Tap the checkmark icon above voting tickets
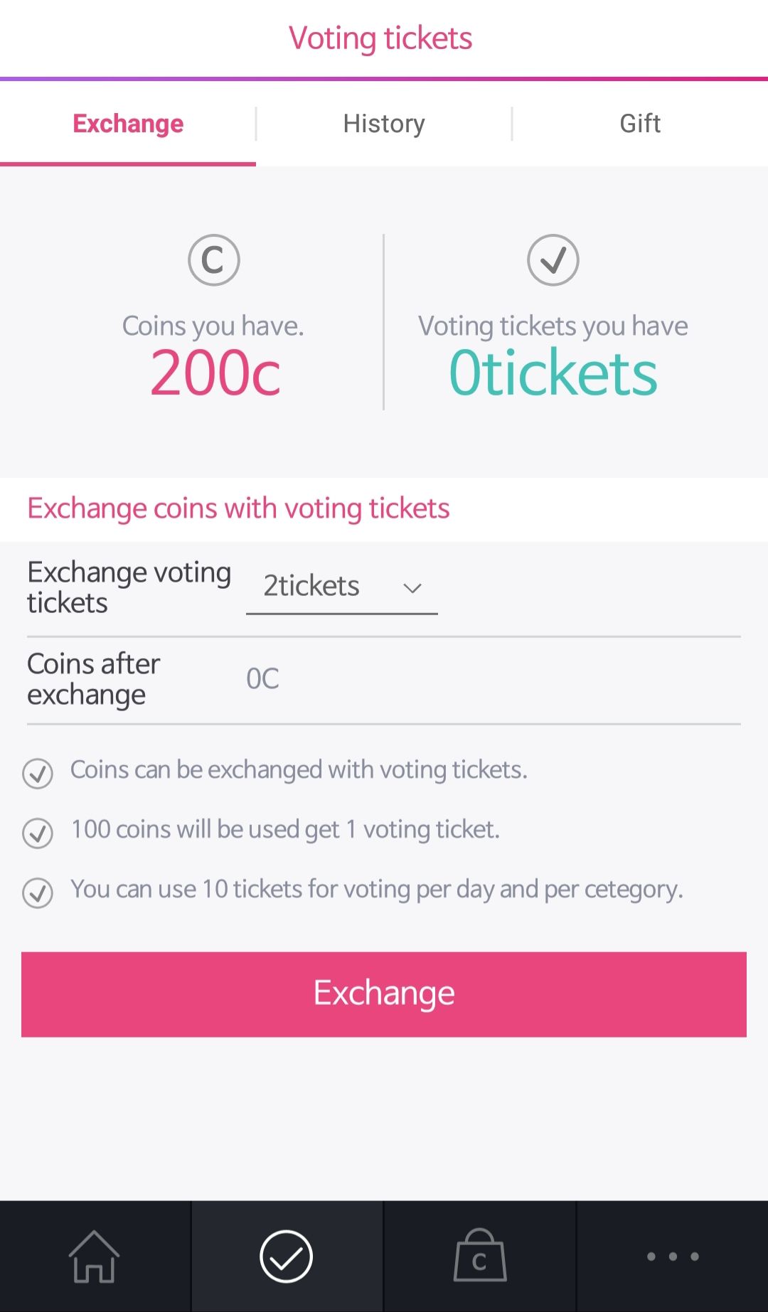The height and width of the screenshot is (1312, 768). 553,260
